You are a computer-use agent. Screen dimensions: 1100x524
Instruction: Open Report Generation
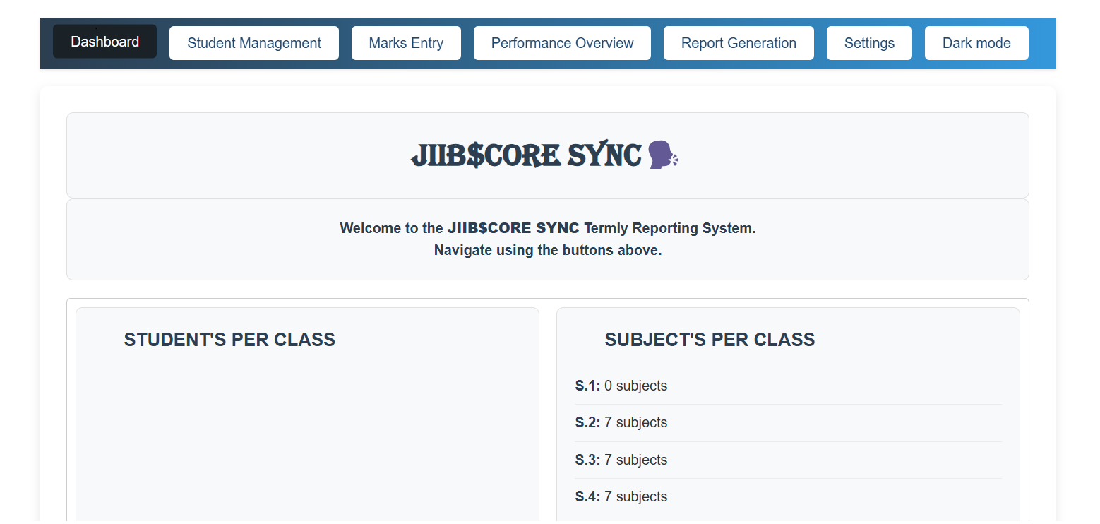coord(739,43)
